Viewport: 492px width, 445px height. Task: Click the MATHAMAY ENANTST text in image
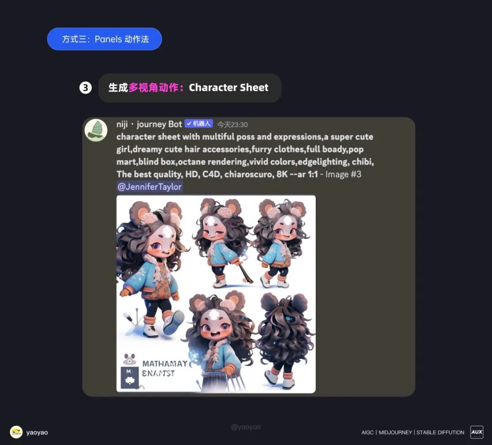[164, 368]
